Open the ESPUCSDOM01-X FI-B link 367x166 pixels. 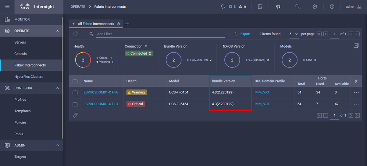tap(101, 104)
